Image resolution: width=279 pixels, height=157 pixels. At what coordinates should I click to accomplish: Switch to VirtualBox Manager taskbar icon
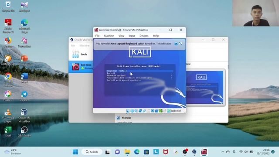coord(194,152)
